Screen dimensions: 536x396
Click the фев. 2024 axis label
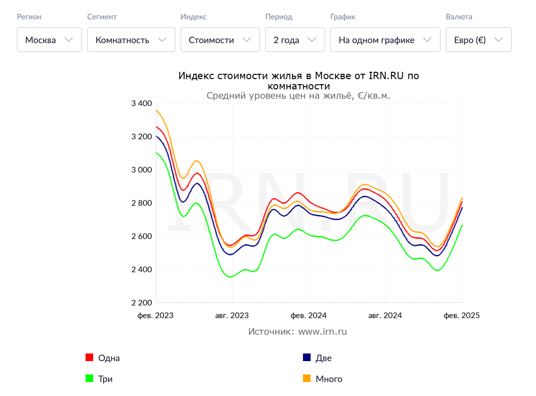coord(309,315)
